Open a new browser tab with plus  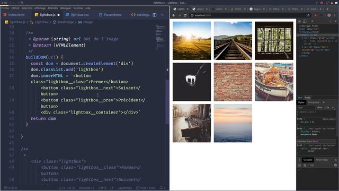[x=327, y=9]
